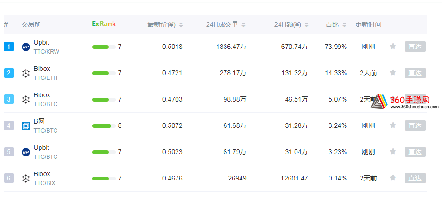Click the Bibox logo in TTC/ETH row

click(25, 73)
